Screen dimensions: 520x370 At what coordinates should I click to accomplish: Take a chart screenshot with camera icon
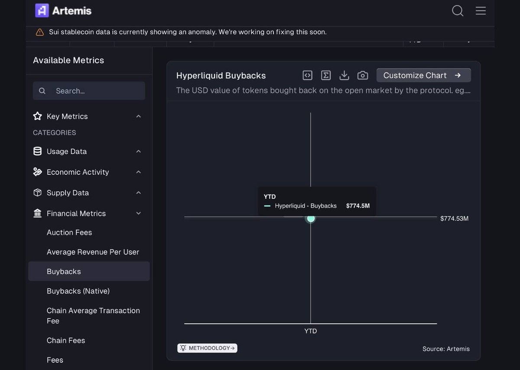(x=363, y=75)
